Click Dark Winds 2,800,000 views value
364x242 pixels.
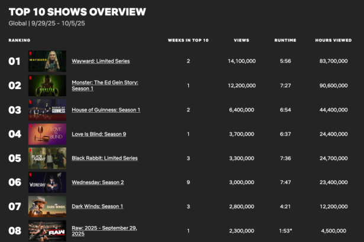coord(241,207)
